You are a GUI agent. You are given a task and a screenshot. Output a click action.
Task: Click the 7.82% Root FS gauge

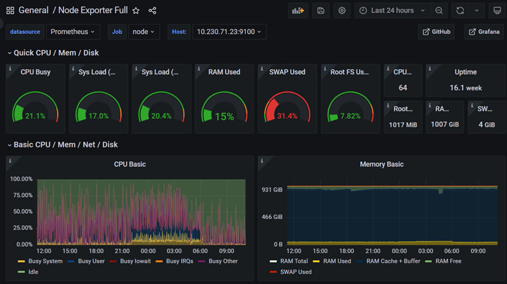350,108
